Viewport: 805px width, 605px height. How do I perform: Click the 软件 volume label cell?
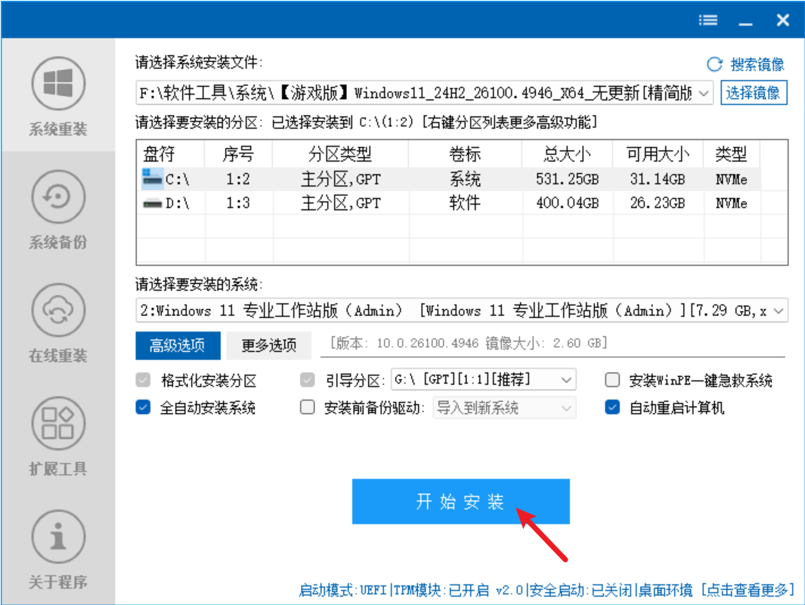465,203
